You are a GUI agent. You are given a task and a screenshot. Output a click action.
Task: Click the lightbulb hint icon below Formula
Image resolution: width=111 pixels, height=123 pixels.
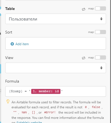8,101
